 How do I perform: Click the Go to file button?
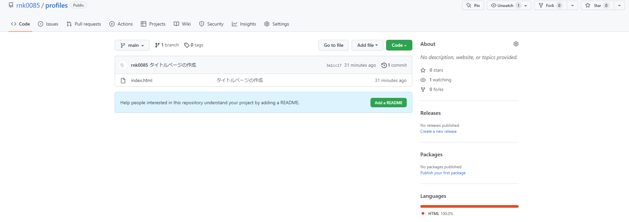click(334, 45)
